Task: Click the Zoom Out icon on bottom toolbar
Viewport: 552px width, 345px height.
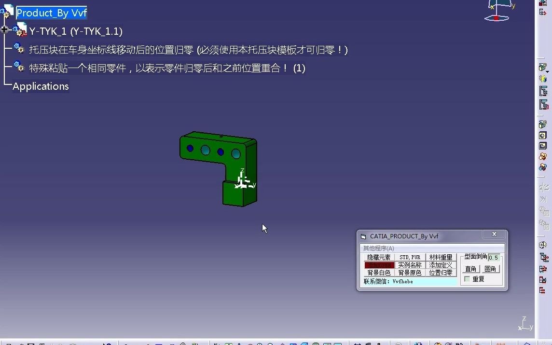Action: pos(270,343)
